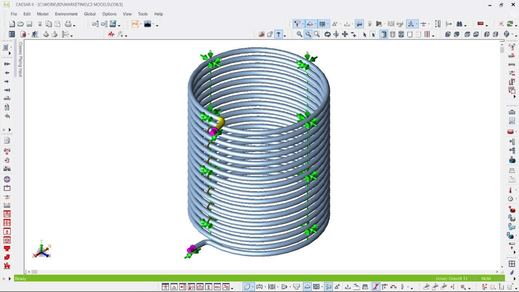Open the Environment menu
519x292 pixels.
tap(66, 14)
